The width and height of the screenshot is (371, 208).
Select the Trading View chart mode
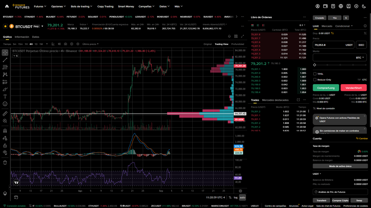point(221,44)
